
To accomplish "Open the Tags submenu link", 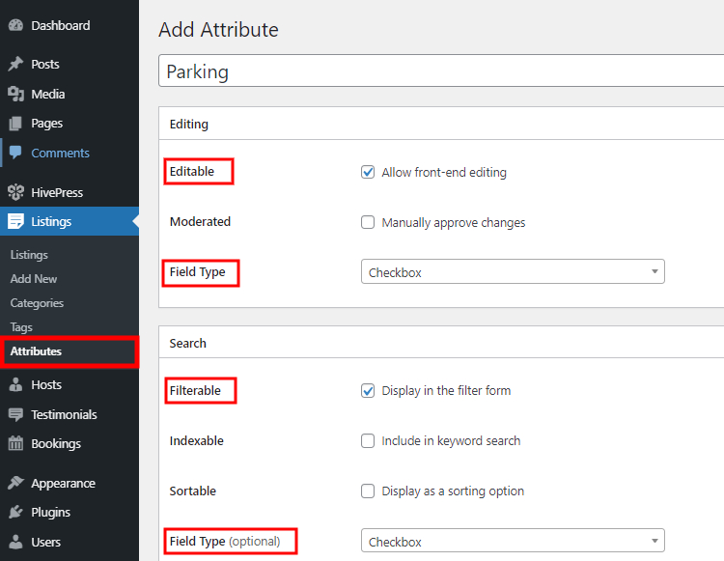I will (21, 327).
